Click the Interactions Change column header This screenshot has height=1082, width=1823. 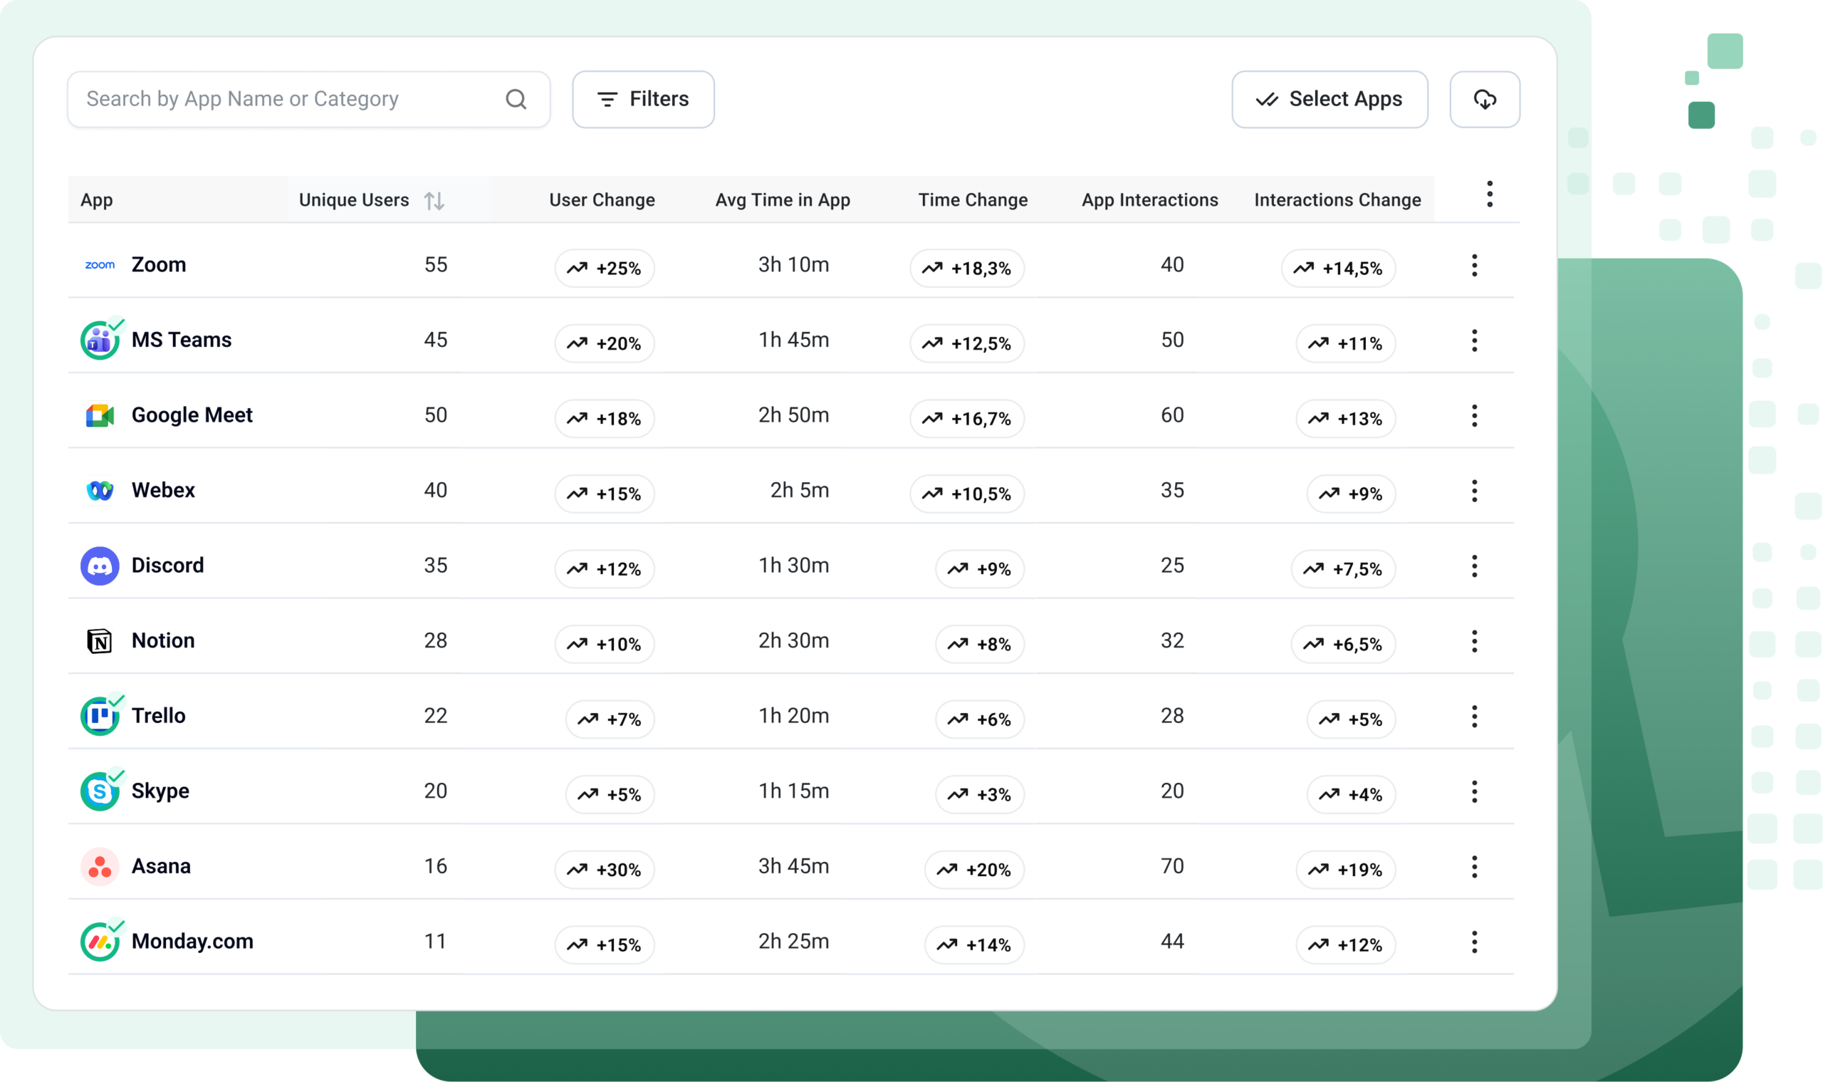(x=1337, y=200)
